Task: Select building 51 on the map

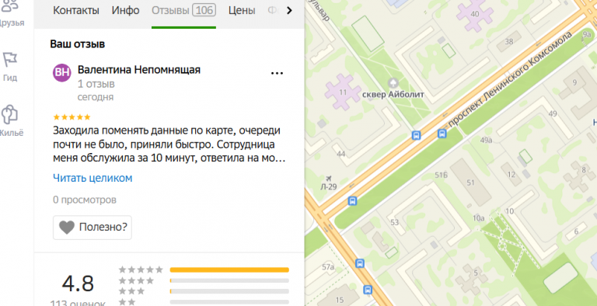Action: [x=470, y=183]
